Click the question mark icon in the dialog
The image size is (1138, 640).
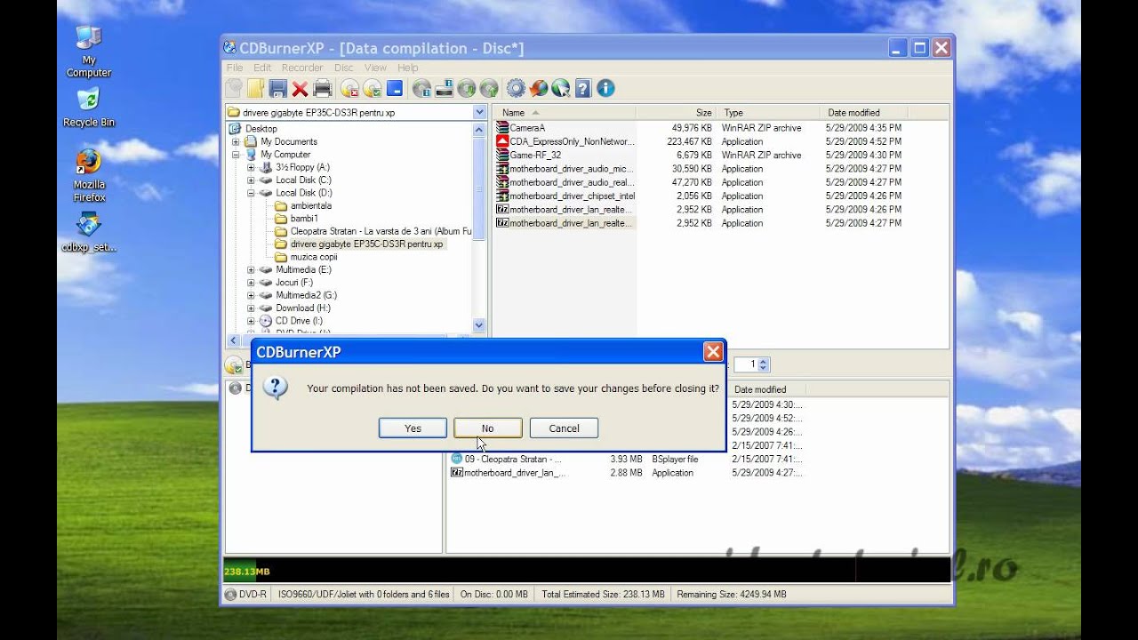[x=276, y=388]
